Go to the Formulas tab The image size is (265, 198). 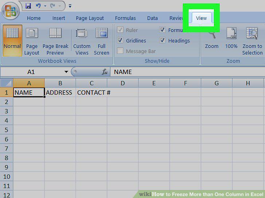(125, 18)
